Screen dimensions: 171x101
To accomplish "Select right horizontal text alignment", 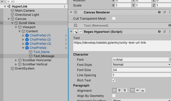I will 124,90.
